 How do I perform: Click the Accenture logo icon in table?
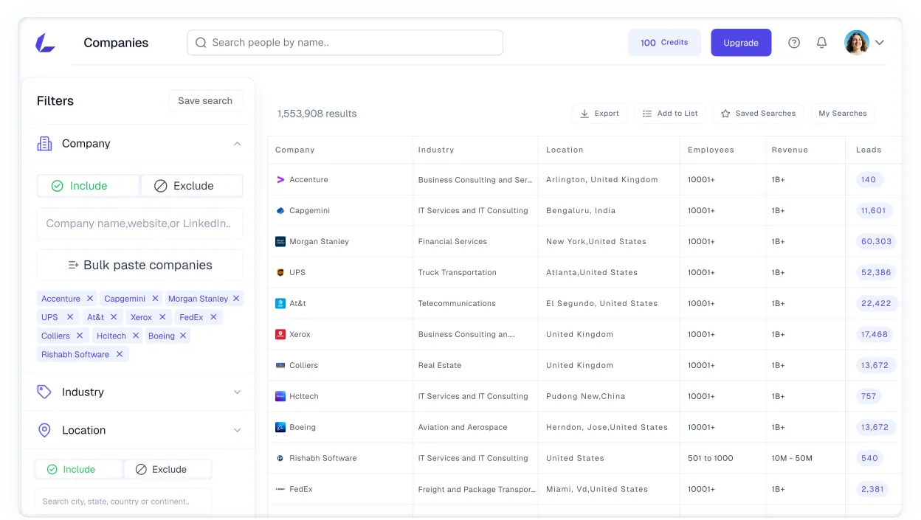[x=280, y=179]
